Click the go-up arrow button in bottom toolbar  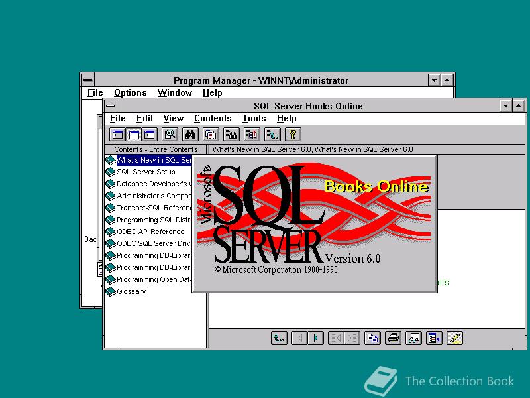279,338
